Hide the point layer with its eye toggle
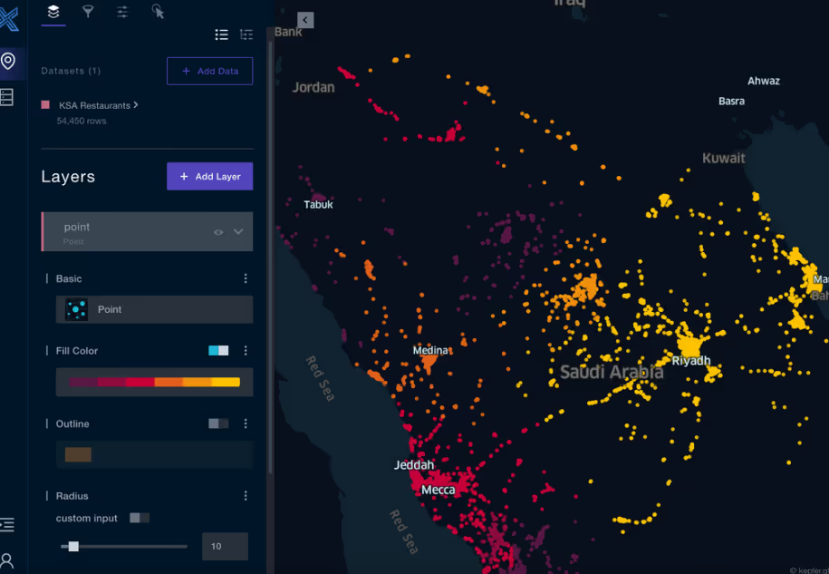 [217, 232]
